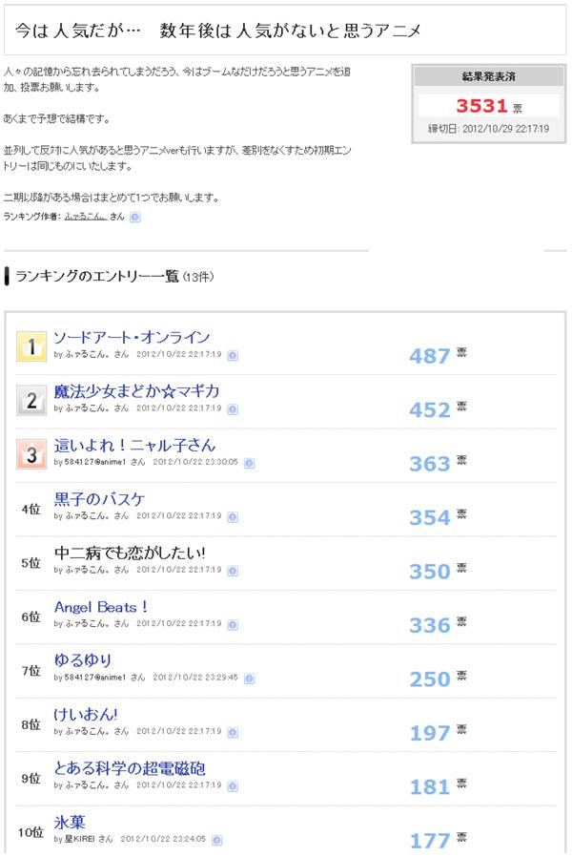Open the ソードアート・オンライン entry link
572x857 pixels.
pos(132,338)
